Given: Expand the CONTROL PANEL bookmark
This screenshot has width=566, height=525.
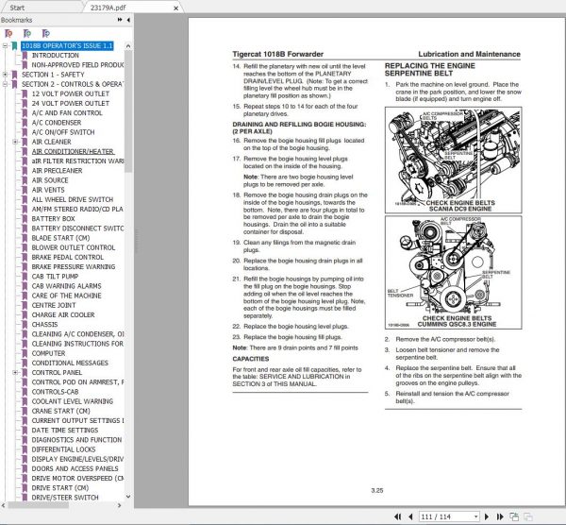Looking at the screenshot, I should pyautogui.click(x=15, y=373).
